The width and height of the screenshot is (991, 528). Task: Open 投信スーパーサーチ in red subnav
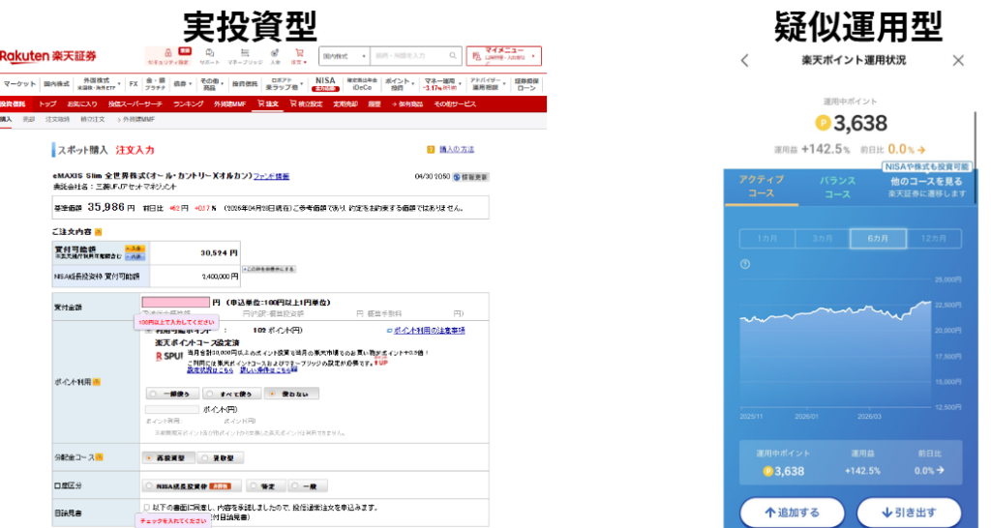point(135,104)
